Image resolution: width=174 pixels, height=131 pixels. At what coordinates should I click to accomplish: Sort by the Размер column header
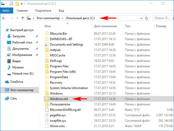(161, 26)
